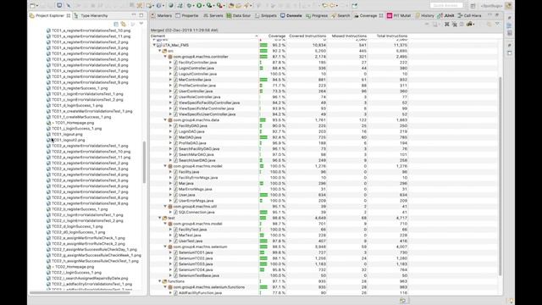Collapse the com.group4.macfms.controller package
The image size is (542, 305).
[x=165, y=57]
